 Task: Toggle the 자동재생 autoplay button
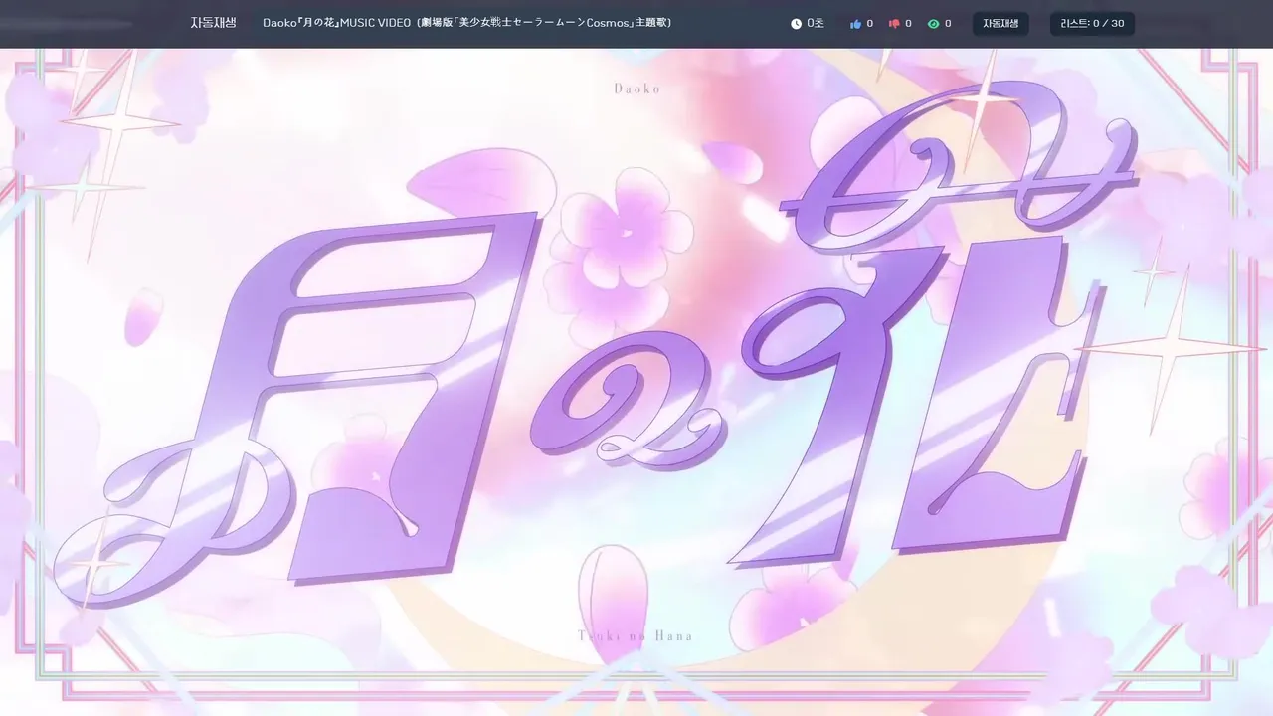[x=1000, y=24]
